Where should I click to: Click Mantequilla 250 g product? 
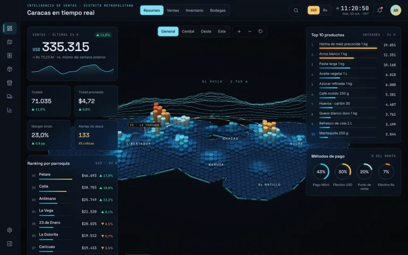click(353, 134)
